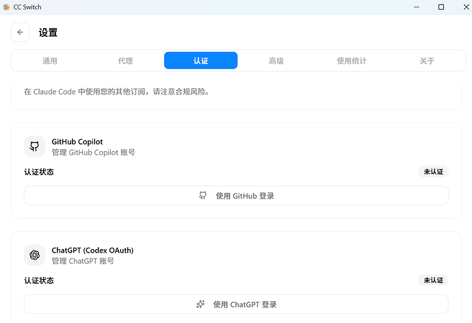Open the 使用统计 tab
The height and width of the screenshot is (323, 472).
tap(352, 61)
